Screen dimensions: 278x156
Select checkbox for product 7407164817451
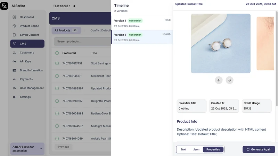pyautogui.click(x=57, y=63)
